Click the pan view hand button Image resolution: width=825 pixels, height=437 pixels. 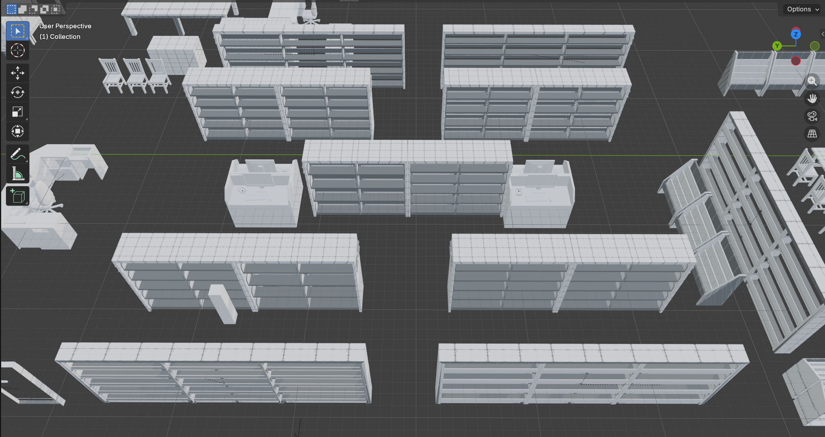[812, 99]
